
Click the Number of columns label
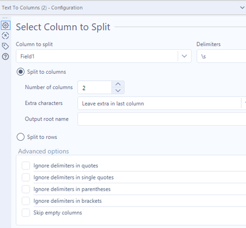click(49, 87)
